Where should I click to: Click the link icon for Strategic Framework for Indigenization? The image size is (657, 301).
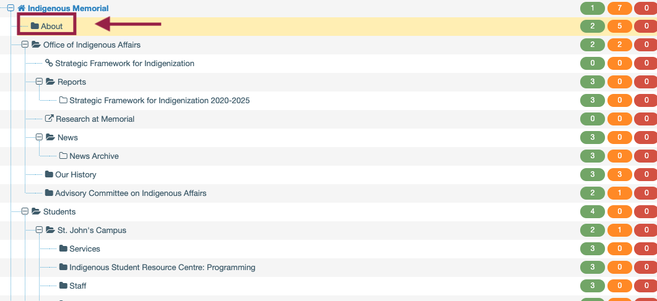(49, 63)
